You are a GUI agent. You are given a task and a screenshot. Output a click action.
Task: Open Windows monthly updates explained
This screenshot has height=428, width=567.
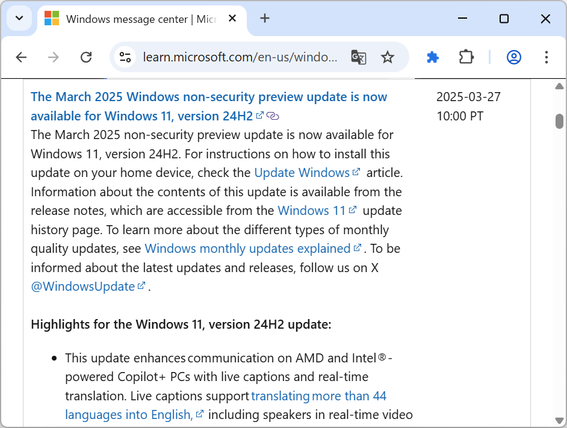coord(249,248)
